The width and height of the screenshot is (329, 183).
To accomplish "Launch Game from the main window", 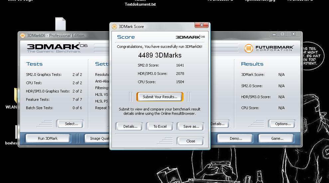I will point(276,138).
